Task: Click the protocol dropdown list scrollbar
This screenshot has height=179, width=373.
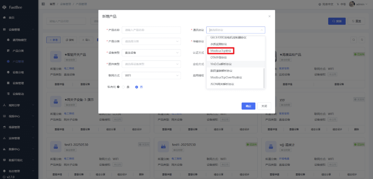Action: coord(264,77)
